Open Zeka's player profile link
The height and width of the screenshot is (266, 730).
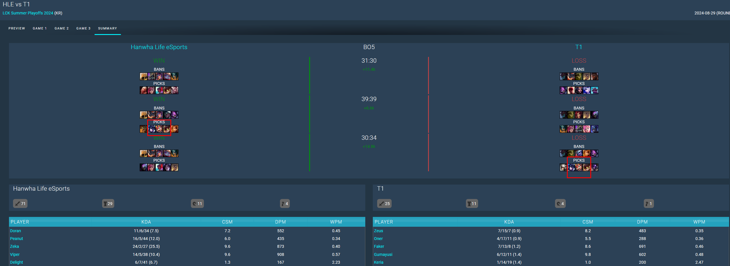pos(14,246)
